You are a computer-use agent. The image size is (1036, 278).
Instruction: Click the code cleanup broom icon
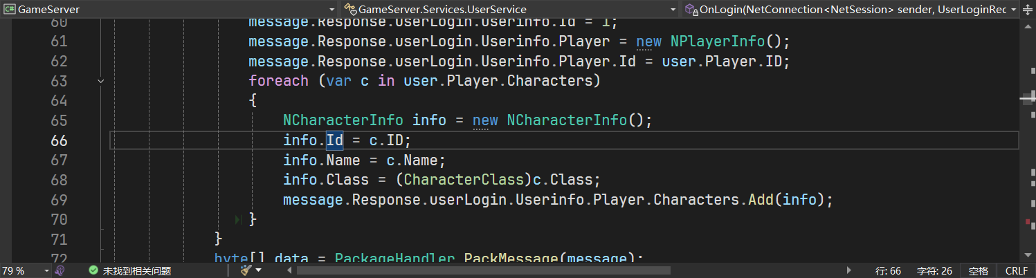pyautogui.click(x=246, y=270)
